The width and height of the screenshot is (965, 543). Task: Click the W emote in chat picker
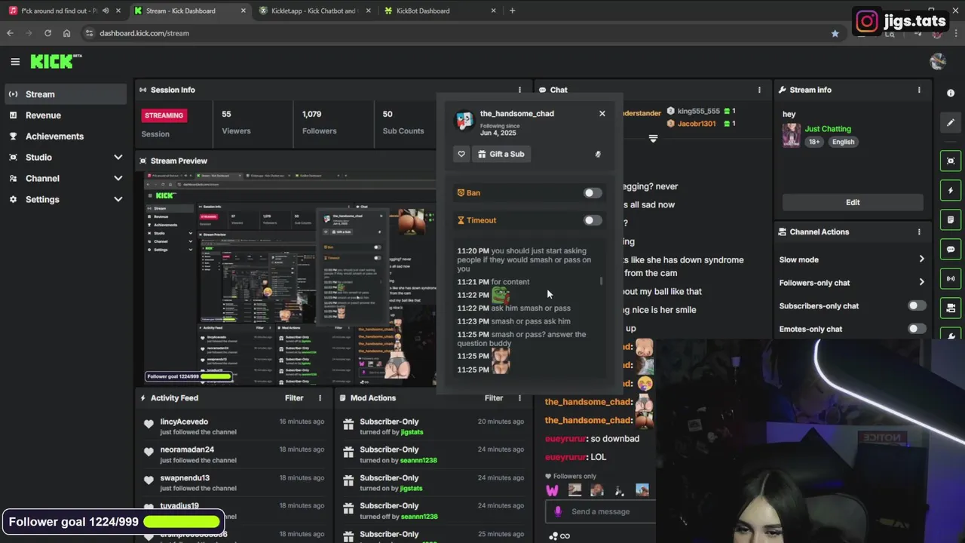(553, 490)
